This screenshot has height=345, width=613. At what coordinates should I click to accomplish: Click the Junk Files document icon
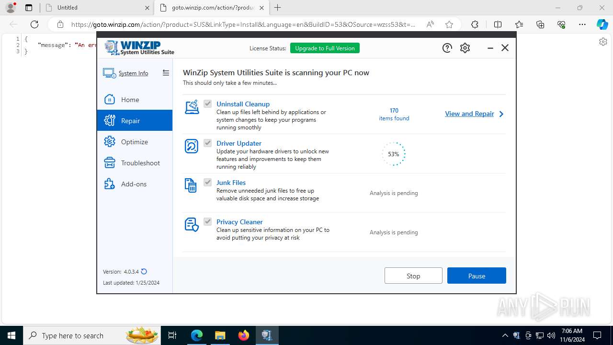point(191,185)
